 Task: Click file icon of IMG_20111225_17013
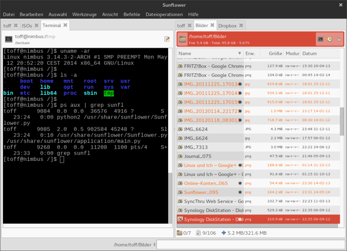(180, 84)
